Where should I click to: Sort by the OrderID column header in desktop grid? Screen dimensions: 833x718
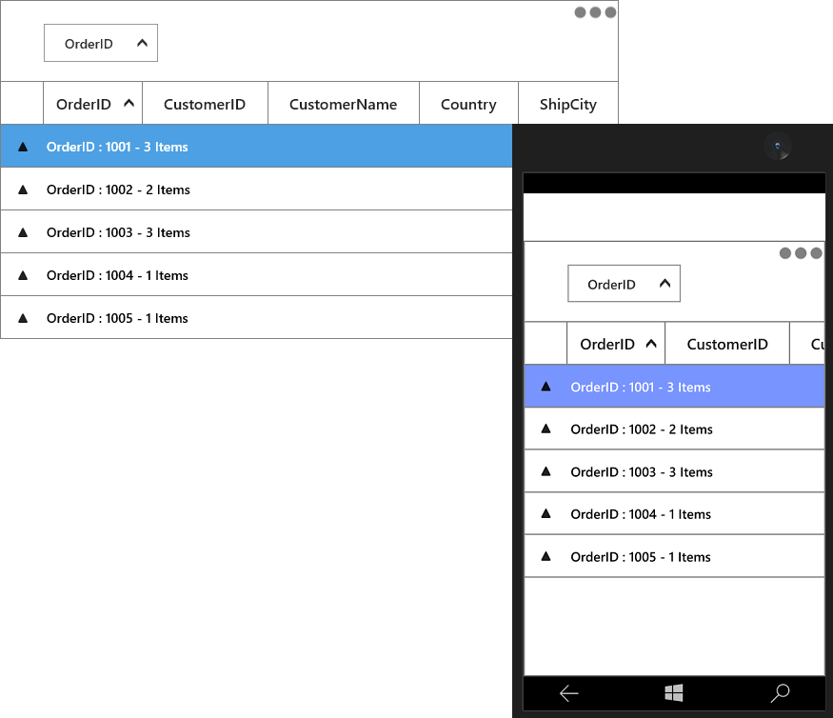[x=92, y=104]
